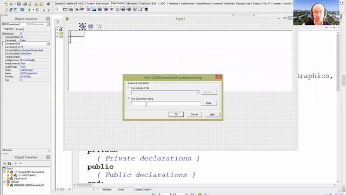Expand the Attributes property in Object Inspector
The height and width of the screenshot is (195, 346).
(x=4, y=34)
